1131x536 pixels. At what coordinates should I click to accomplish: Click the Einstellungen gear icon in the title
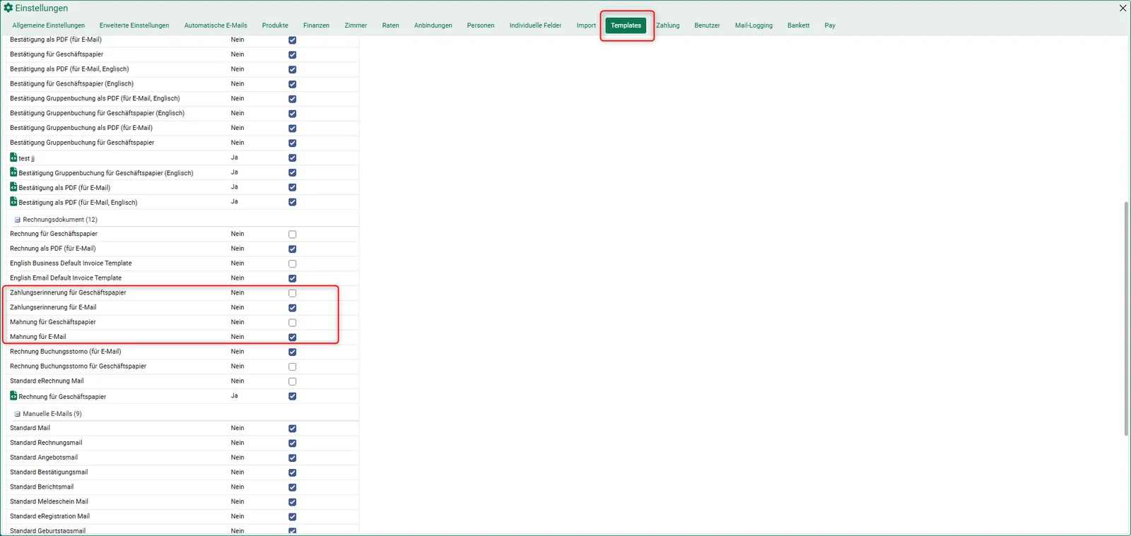point(8,8)
